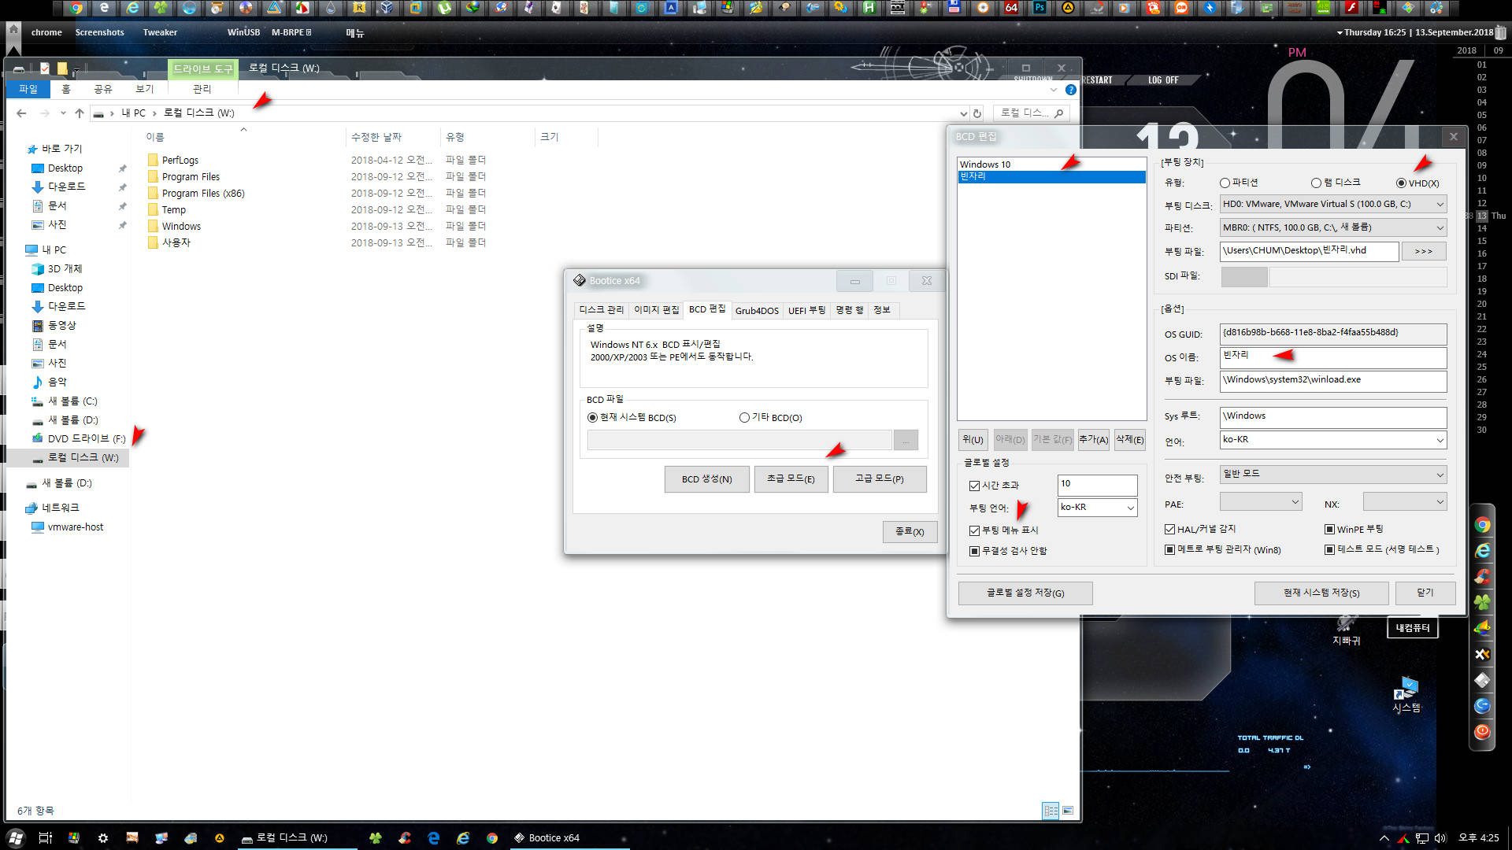The width and height of the screenshot is (1512, 850).
Task: Expand the Explorer ribbon chevron
Action: click(x=1054, y=90)
